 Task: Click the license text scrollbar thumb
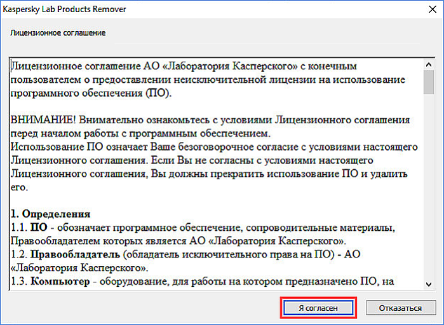pos(429,82)
